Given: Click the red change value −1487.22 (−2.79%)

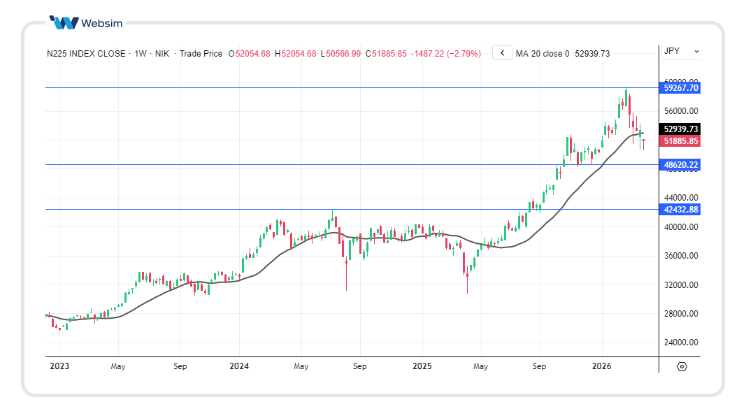Looking at the screenshot, I should (x=445, y=54).
